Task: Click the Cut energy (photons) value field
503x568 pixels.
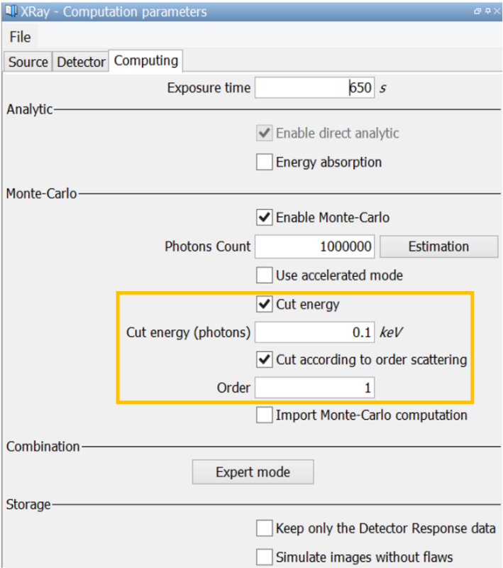Action: click(314, 332)
